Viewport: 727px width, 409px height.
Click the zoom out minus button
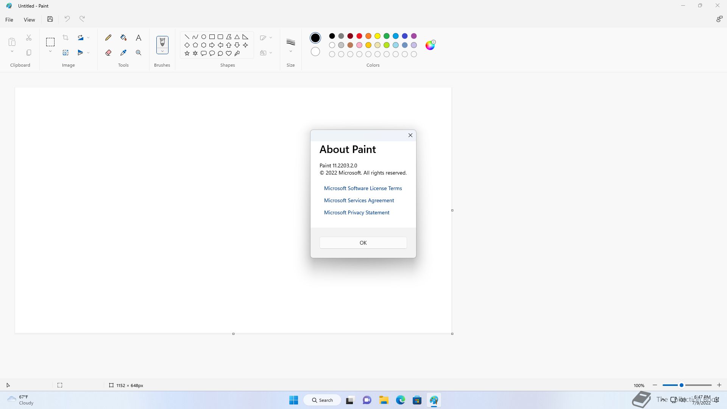655,385
